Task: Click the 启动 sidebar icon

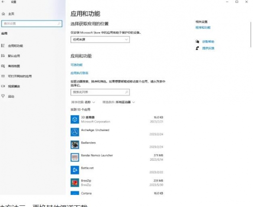Action: pyautogui.click(x=3, y=96)
